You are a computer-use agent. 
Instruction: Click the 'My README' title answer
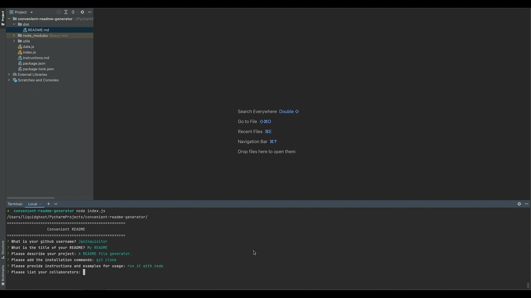pyautogui.click(x=97, y=248)
